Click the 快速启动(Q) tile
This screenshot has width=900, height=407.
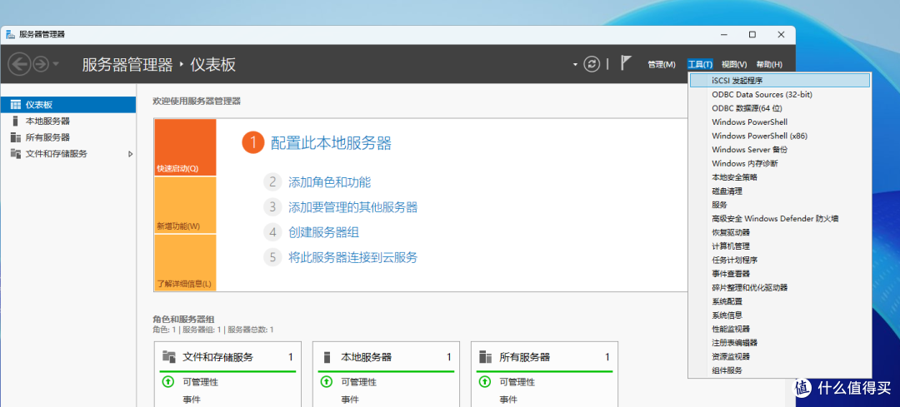185,147
